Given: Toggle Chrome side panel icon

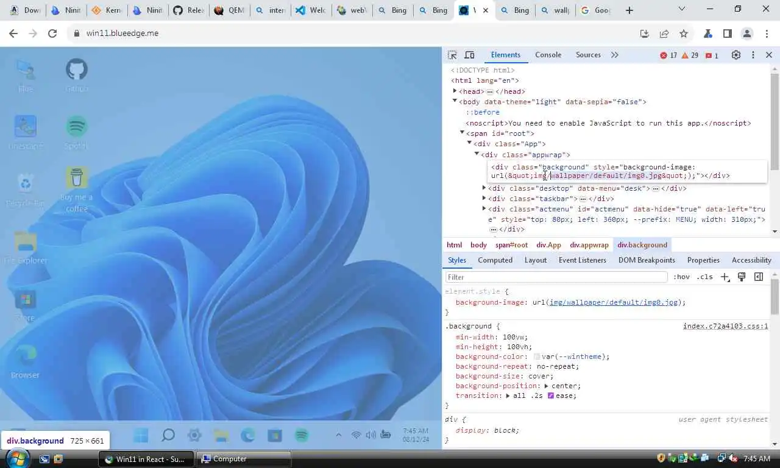Looking at the screenshot, I should point(727,34).
